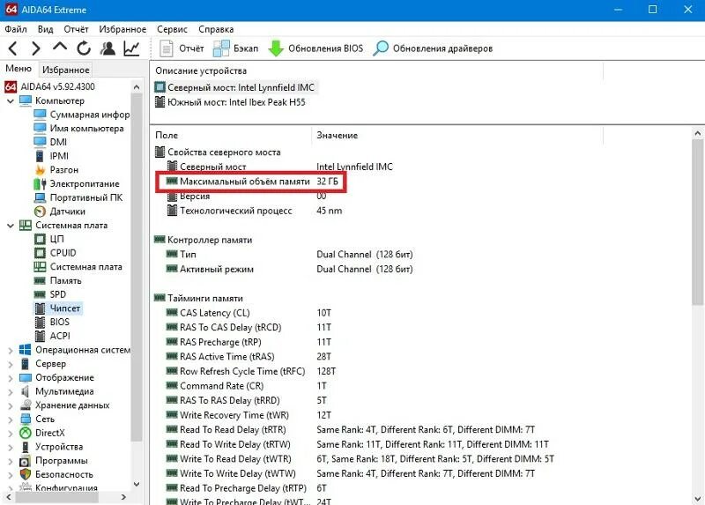Select the CAS Latency (CL) row

pos(249,313)
